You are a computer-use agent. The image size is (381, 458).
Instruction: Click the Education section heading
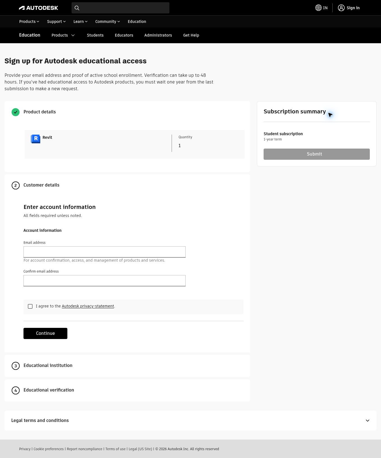[x=30, y=35]
